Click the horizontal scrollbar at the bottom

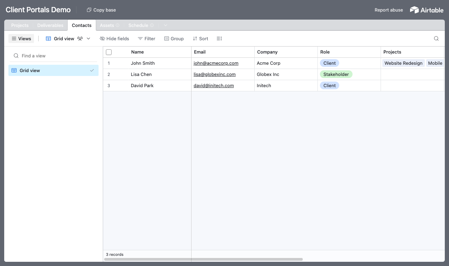(203, 259)
